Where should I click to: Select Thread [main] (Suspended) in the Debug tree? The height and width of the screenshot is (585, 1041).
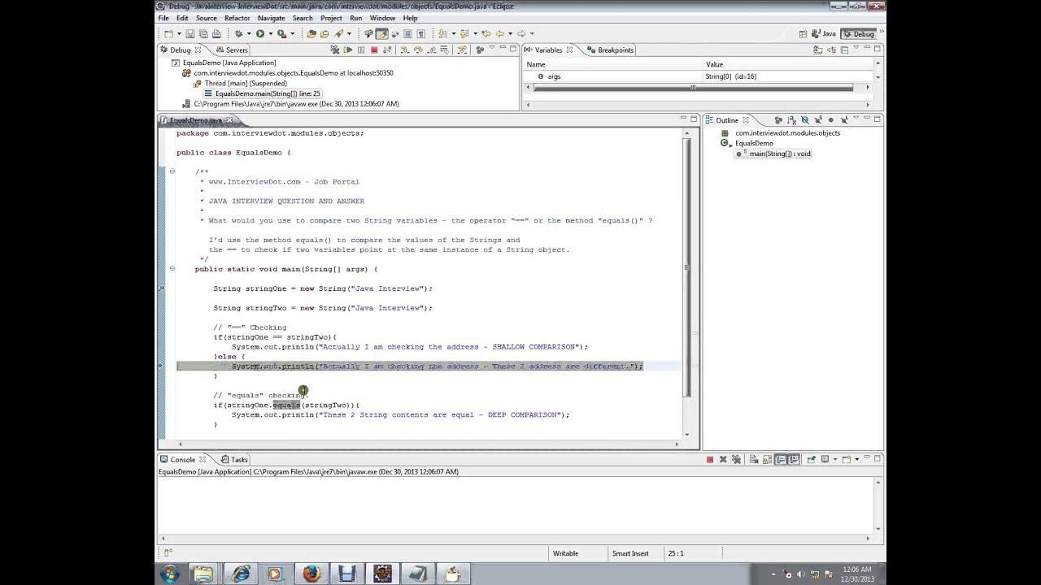246,84
